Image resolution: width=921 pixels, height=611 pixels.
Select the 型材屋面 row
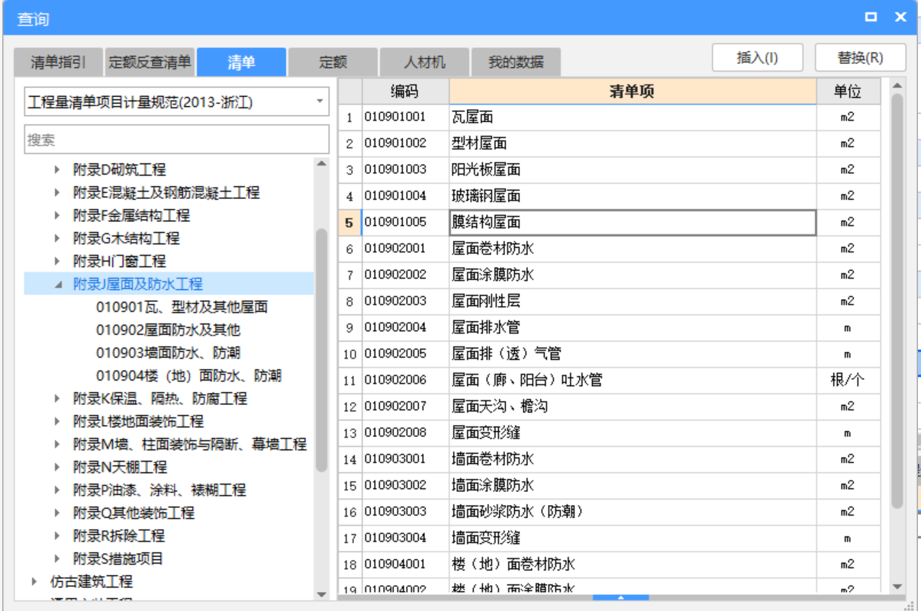coord(609,143)
